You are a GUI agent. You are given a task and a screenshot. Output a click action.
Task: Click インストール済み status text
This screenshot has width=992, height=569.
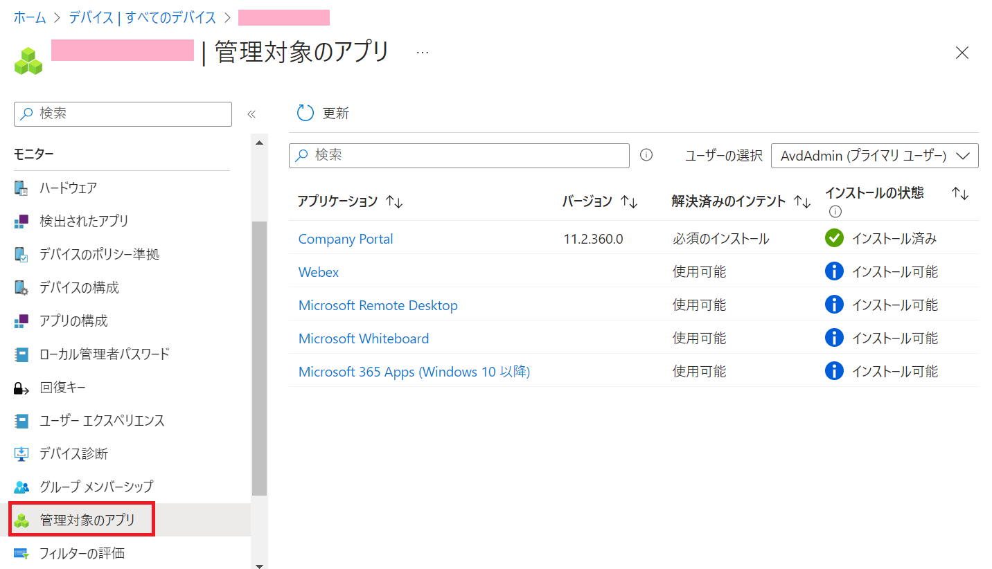point(894,239)
